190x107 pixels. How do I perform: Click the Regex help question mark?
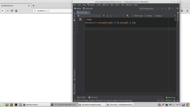click(162, 16)
